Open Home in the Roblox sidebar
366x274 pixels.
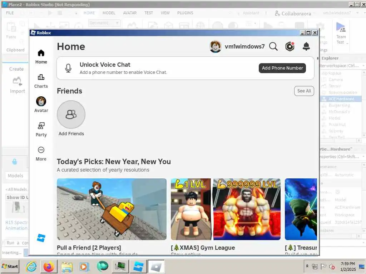(x=41, y=57)
